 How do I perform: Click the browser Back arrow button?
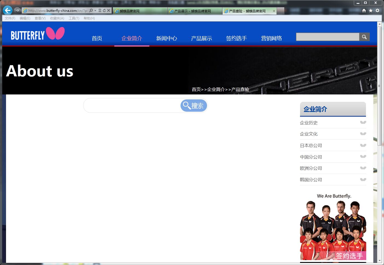[x=8, y=10]
